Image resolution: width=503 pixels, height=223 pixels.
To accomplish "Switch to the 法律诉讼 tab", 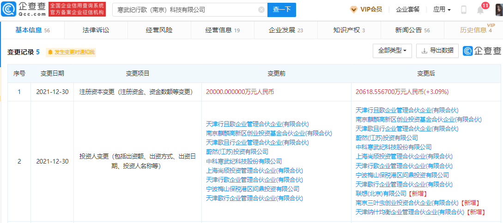I will (x=96, y=30).
